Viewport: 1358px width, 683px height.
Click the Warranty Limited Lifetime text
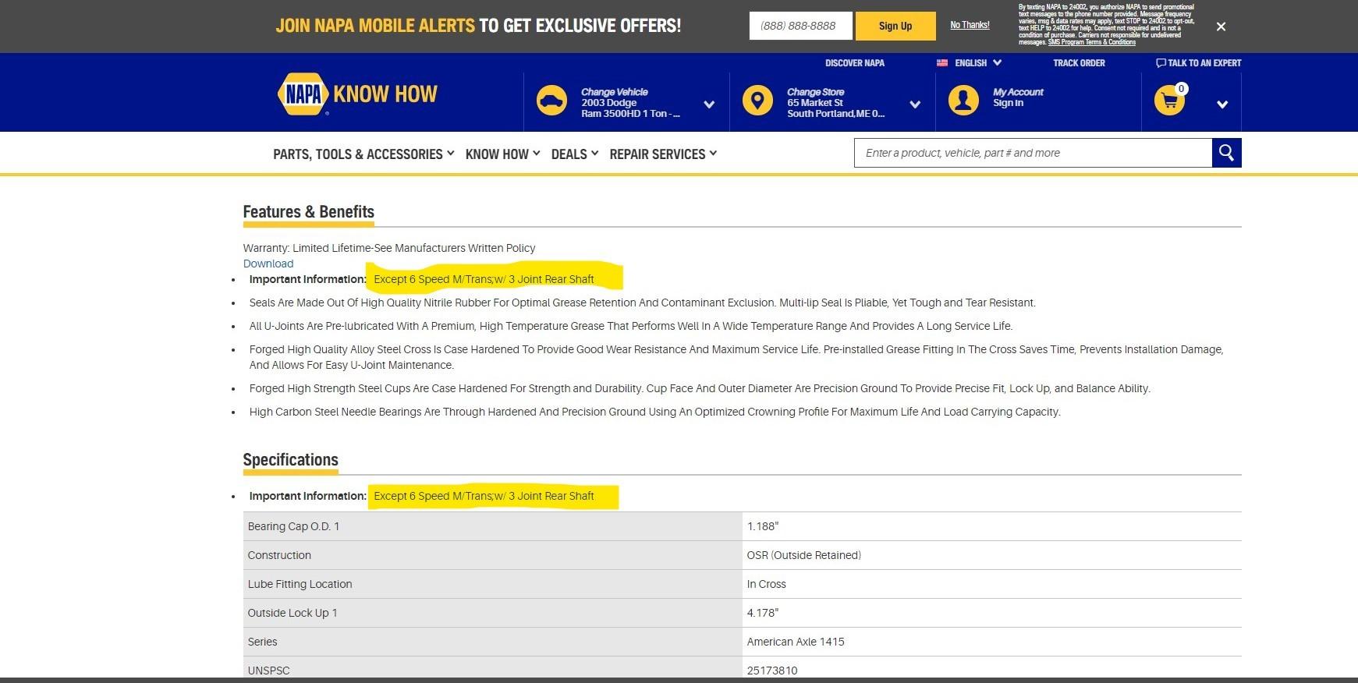tap(389, 248)
